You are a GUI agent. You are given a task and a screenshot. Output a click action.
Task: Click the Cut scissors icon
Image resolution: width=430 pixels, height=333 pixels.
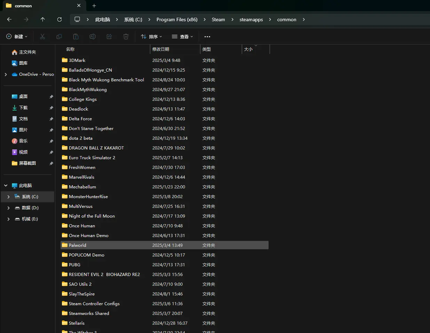[42, 36]
